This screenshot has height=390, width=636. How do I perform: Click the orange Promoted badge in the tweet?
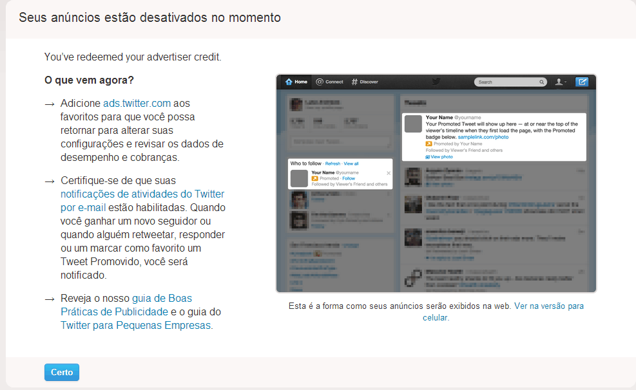(x=429, y=144)
